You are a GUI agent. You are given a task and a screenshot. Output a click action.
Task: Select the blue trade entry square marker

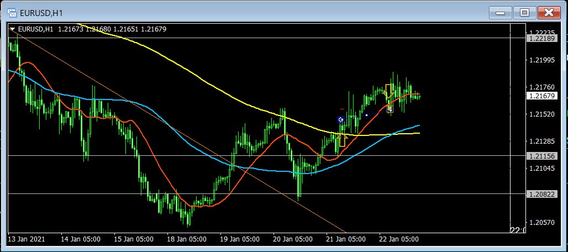(340, 119)
